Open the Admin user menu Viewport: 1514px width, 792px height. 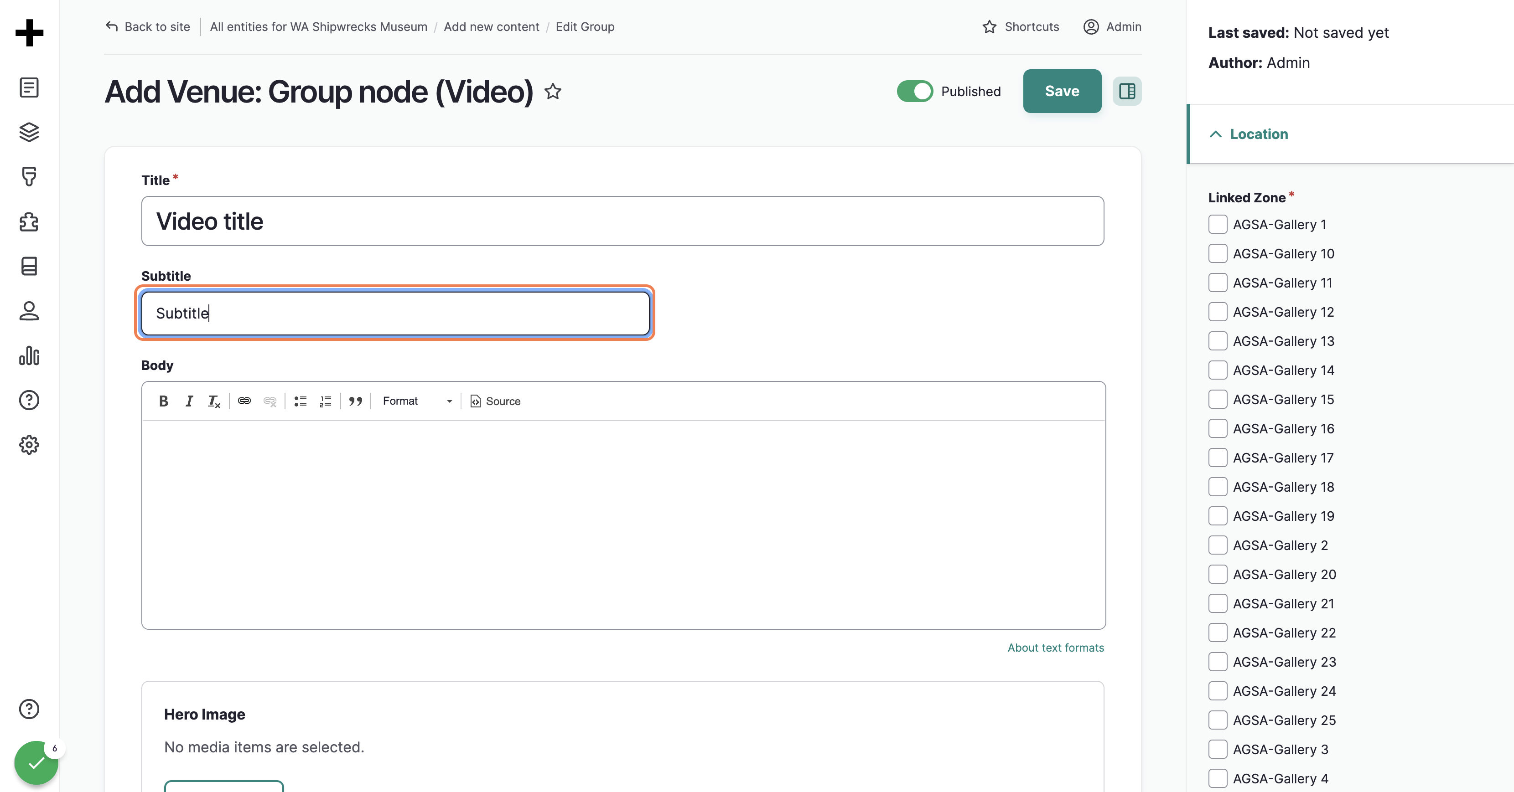(x=1112, y=27)
